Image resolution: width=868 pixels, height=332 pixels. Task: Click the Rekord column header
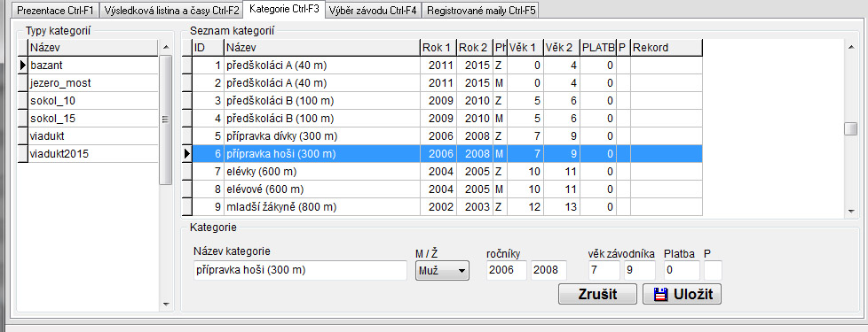coord(667,48)
